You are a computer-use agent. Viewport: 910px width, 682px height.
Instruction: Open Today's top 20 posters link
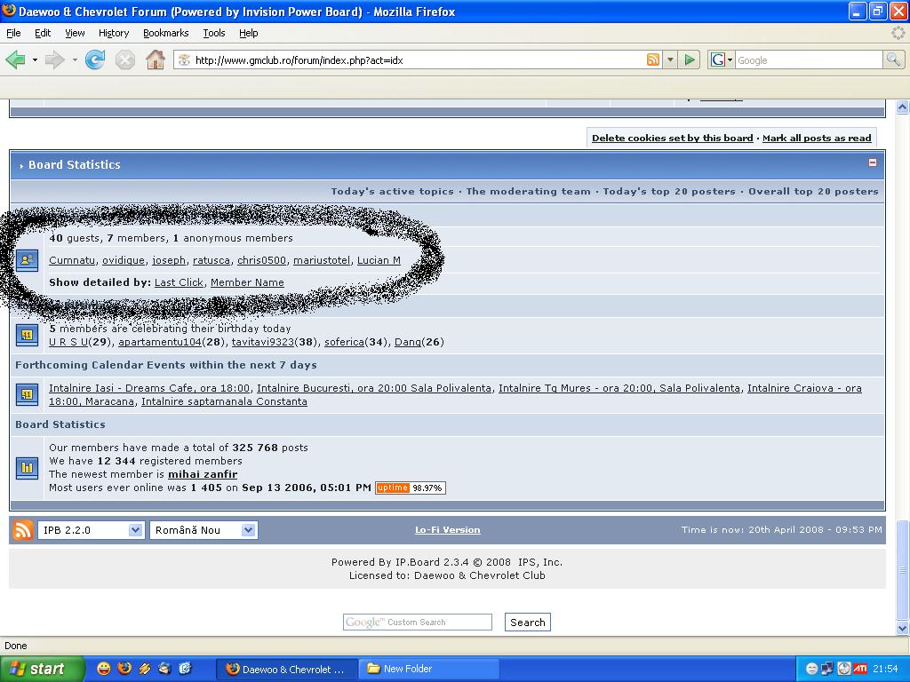click(669, 192)
